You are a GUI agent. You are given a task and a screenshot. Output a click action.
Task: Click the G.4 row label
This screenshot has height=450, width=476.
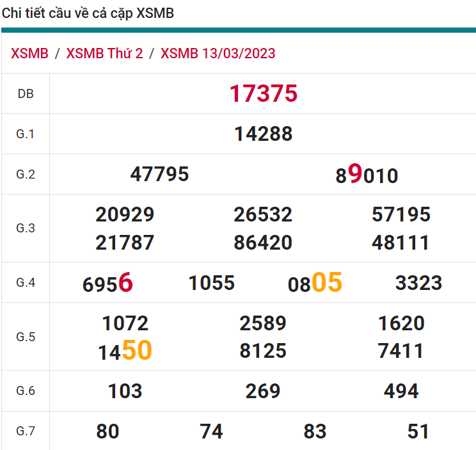coord(26,282)
